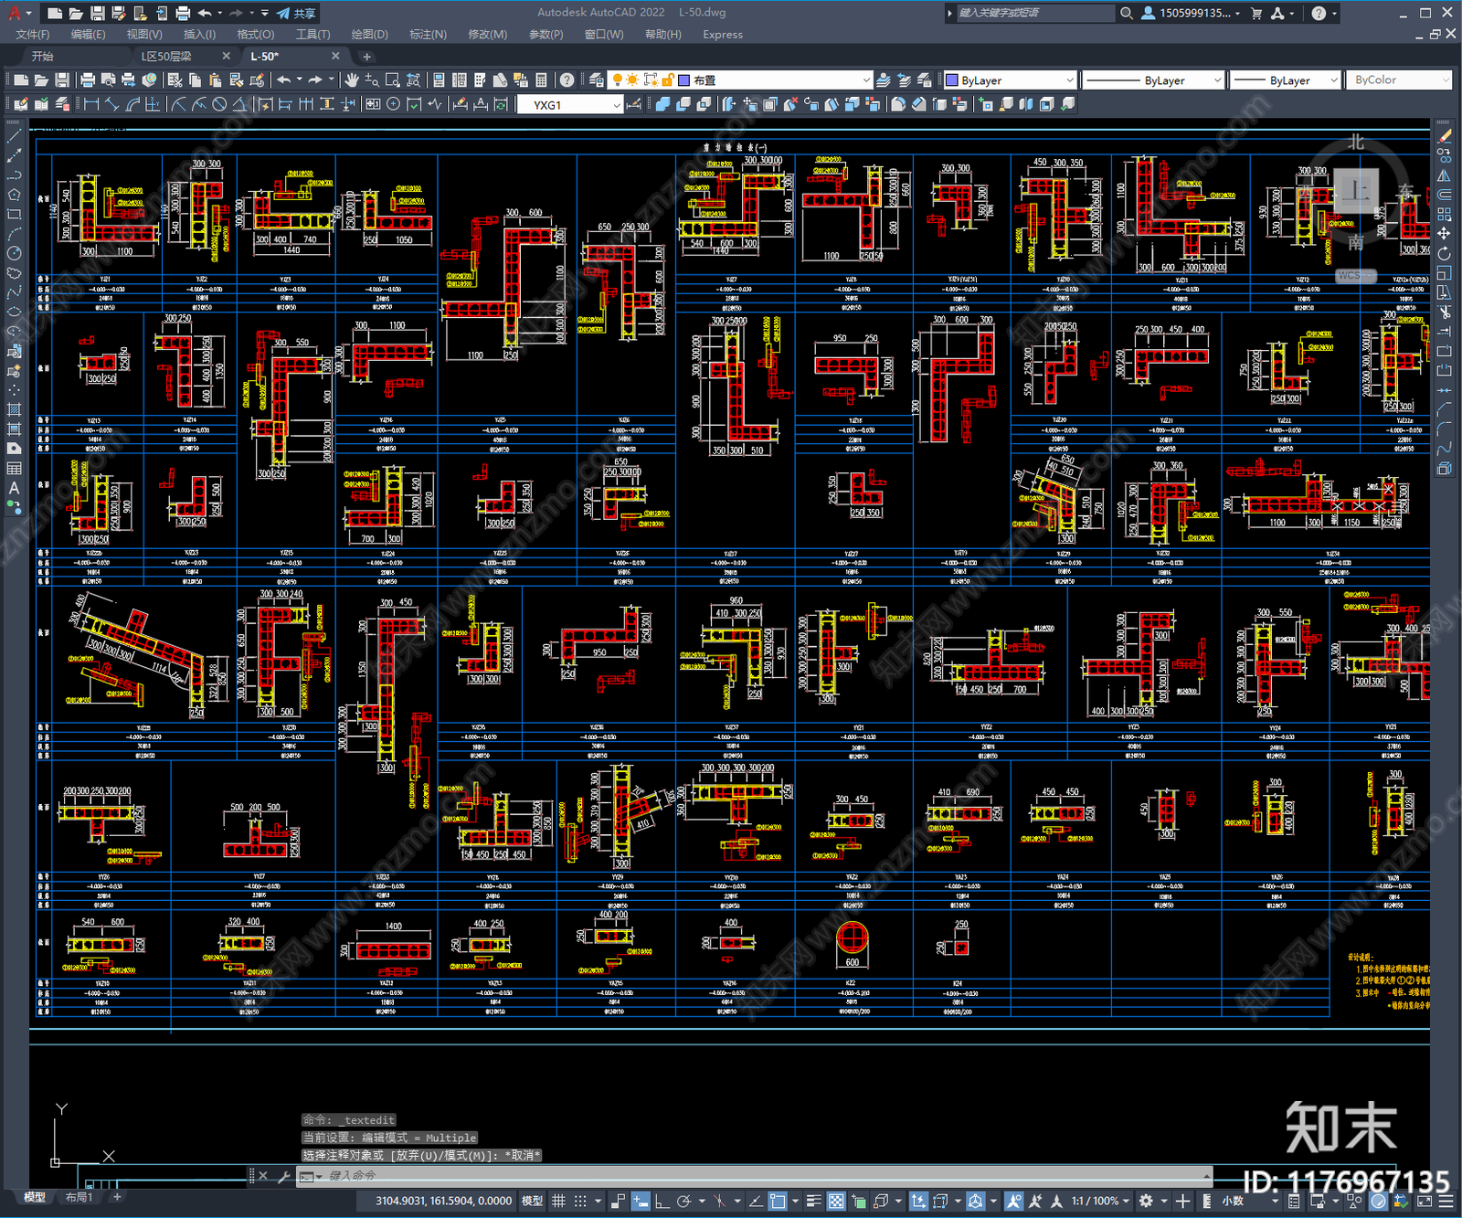The image size is (1462, 1218).
Task: Open workspace switching gear in status bar
Action: 1146,1201
